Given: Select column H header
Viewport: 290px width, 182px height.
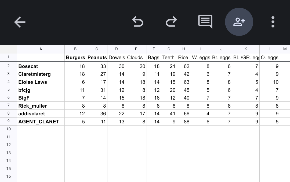Looking at the screenshot, I should pyautogui.click(x=184, y=49).
